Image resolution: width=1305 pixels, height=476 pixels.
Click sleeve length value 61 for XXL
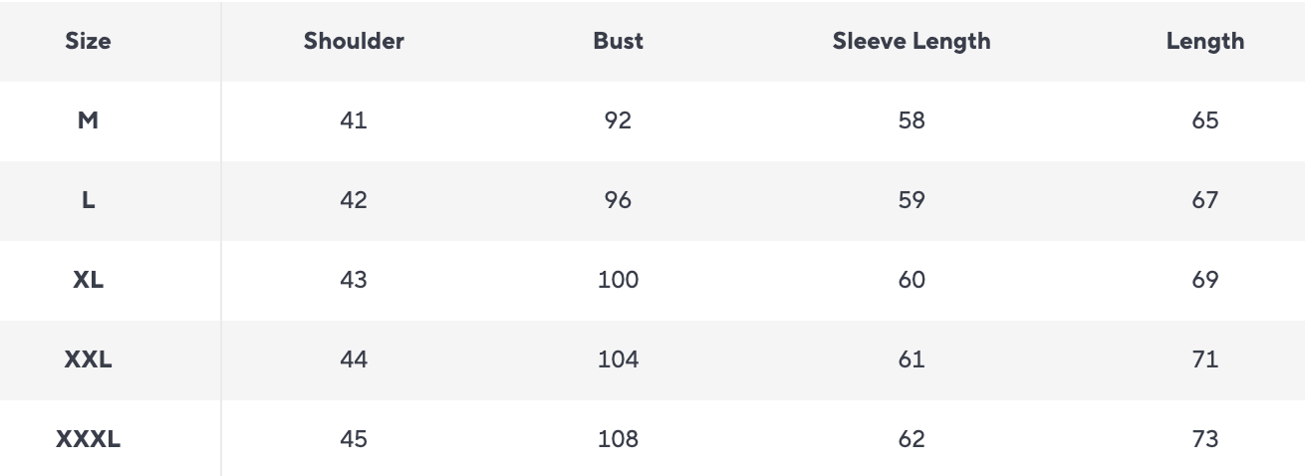912,359
